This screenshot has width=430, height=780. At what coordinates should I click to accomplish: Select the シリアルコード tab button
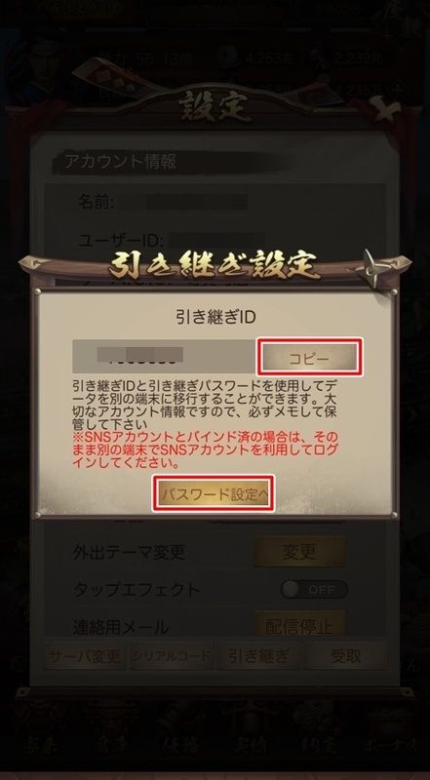click(x=171, y=655)
